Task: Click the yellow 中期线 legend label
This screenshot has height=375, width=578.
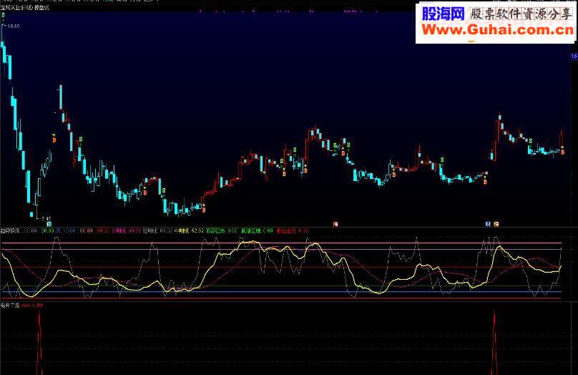Action: [182, 231]
